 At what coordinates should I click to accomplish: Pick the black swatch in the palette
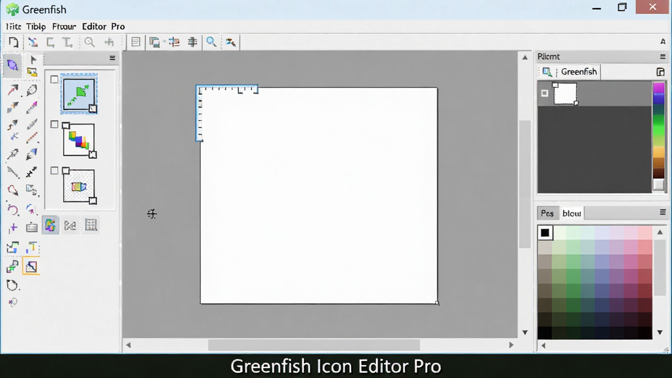[545, 233]
